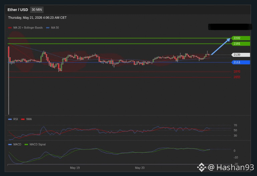Click the Binance logo watermark icon
The height and width of the screenshot is (176, 257).
tap(202, 167)
